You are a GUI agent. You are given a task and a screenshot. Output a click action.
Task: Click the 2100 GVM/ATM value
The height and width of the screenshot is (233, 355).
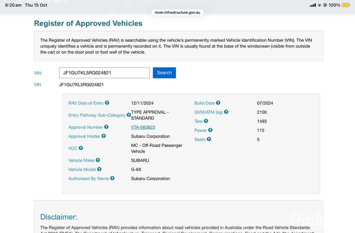pyautogui.click(x=262, y=112)
